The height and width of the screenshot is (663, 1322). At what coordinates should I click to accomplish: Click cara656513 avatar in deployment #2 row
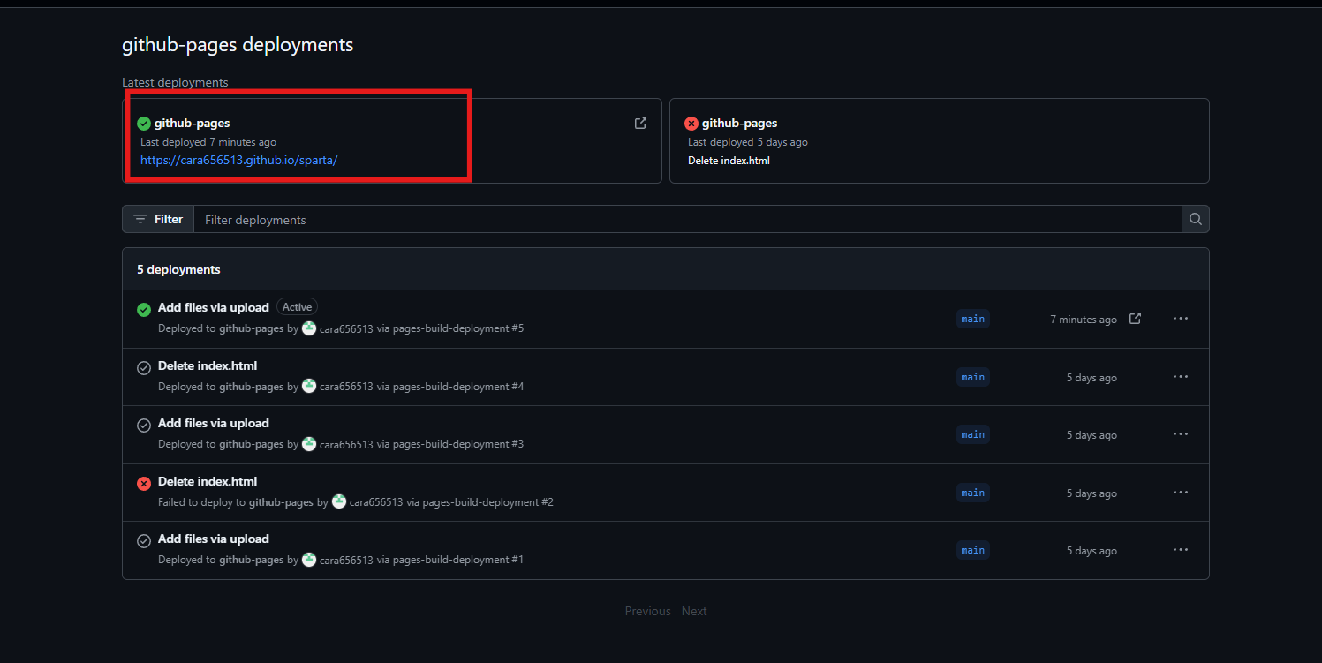pyautogui.click(x=339, y=501)
